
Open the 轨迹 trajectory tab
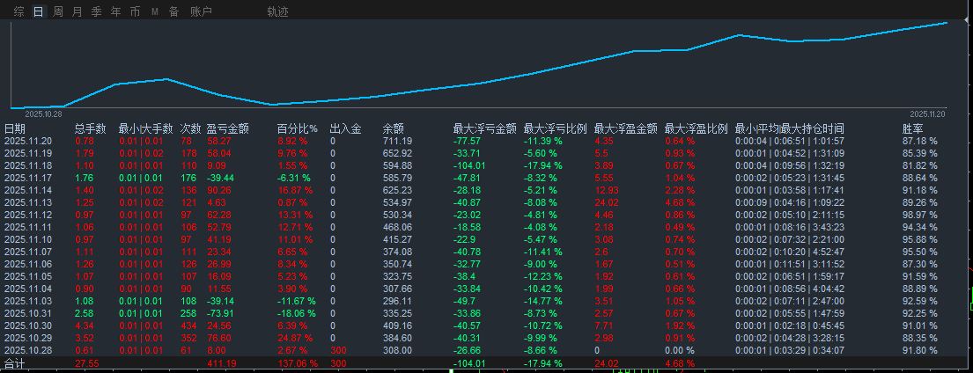(x=277, y=11)
